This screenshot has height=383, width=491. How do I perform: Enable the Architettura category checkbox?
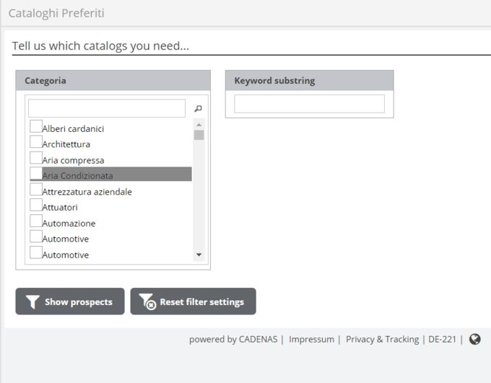click(x=35, y=143)
